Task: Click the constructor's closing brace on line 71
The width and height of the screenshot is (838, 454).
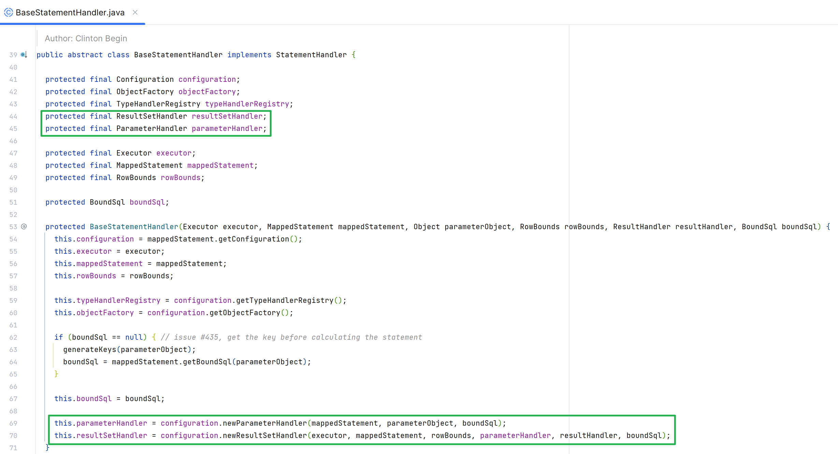Action: 47,448
